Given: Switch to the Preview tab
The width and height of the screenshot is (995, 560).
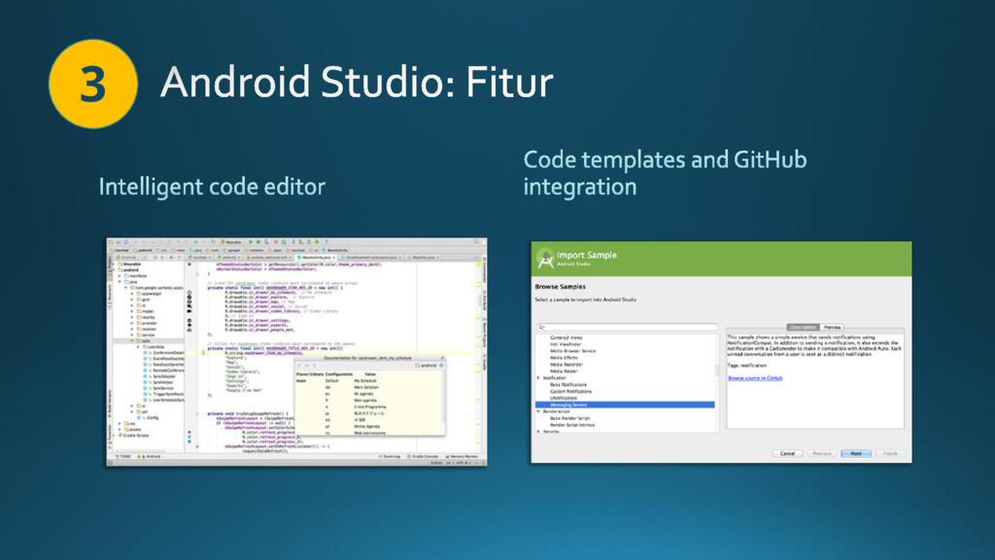Looking at the screenshot, I should (x=832, y=327).
